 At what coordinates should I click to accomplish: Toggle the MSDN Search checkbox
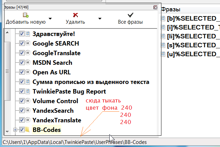[22, 62]
